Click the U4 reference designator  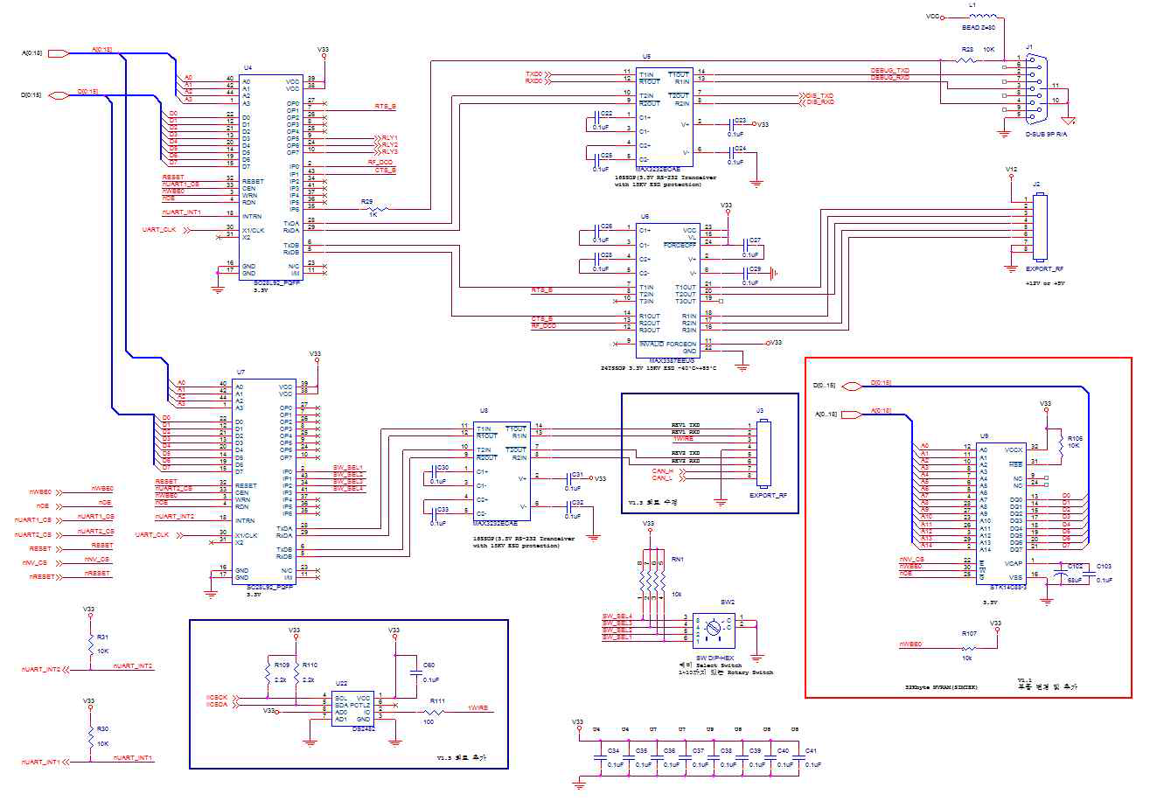(247, 67)
